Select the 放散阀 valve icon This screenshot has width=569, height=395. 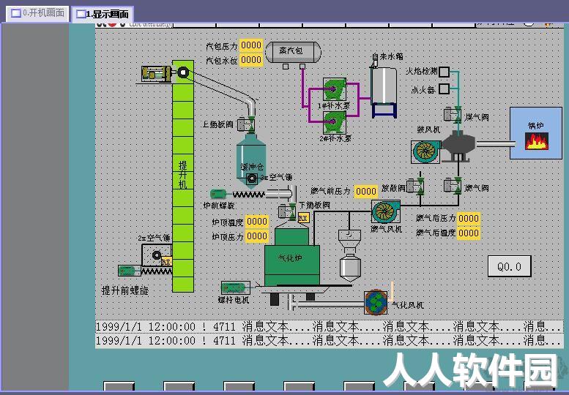pyautogui.click(x=415, y=187)
